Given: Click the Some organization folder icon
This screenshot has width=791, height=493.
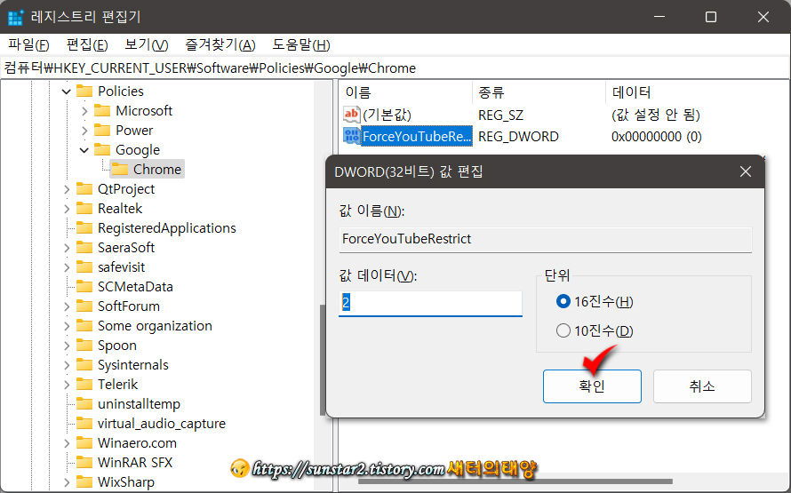Looking at the screenshot, I should 84,326.
